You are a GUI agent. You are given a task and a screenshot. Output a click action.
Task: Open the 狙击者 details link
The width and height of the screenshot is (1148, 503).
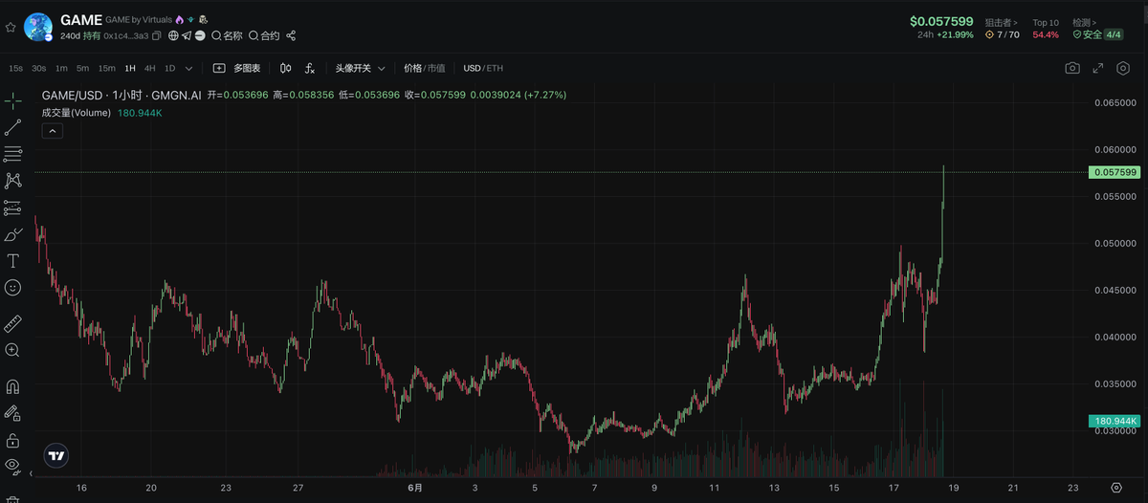tap(1002, 22)
